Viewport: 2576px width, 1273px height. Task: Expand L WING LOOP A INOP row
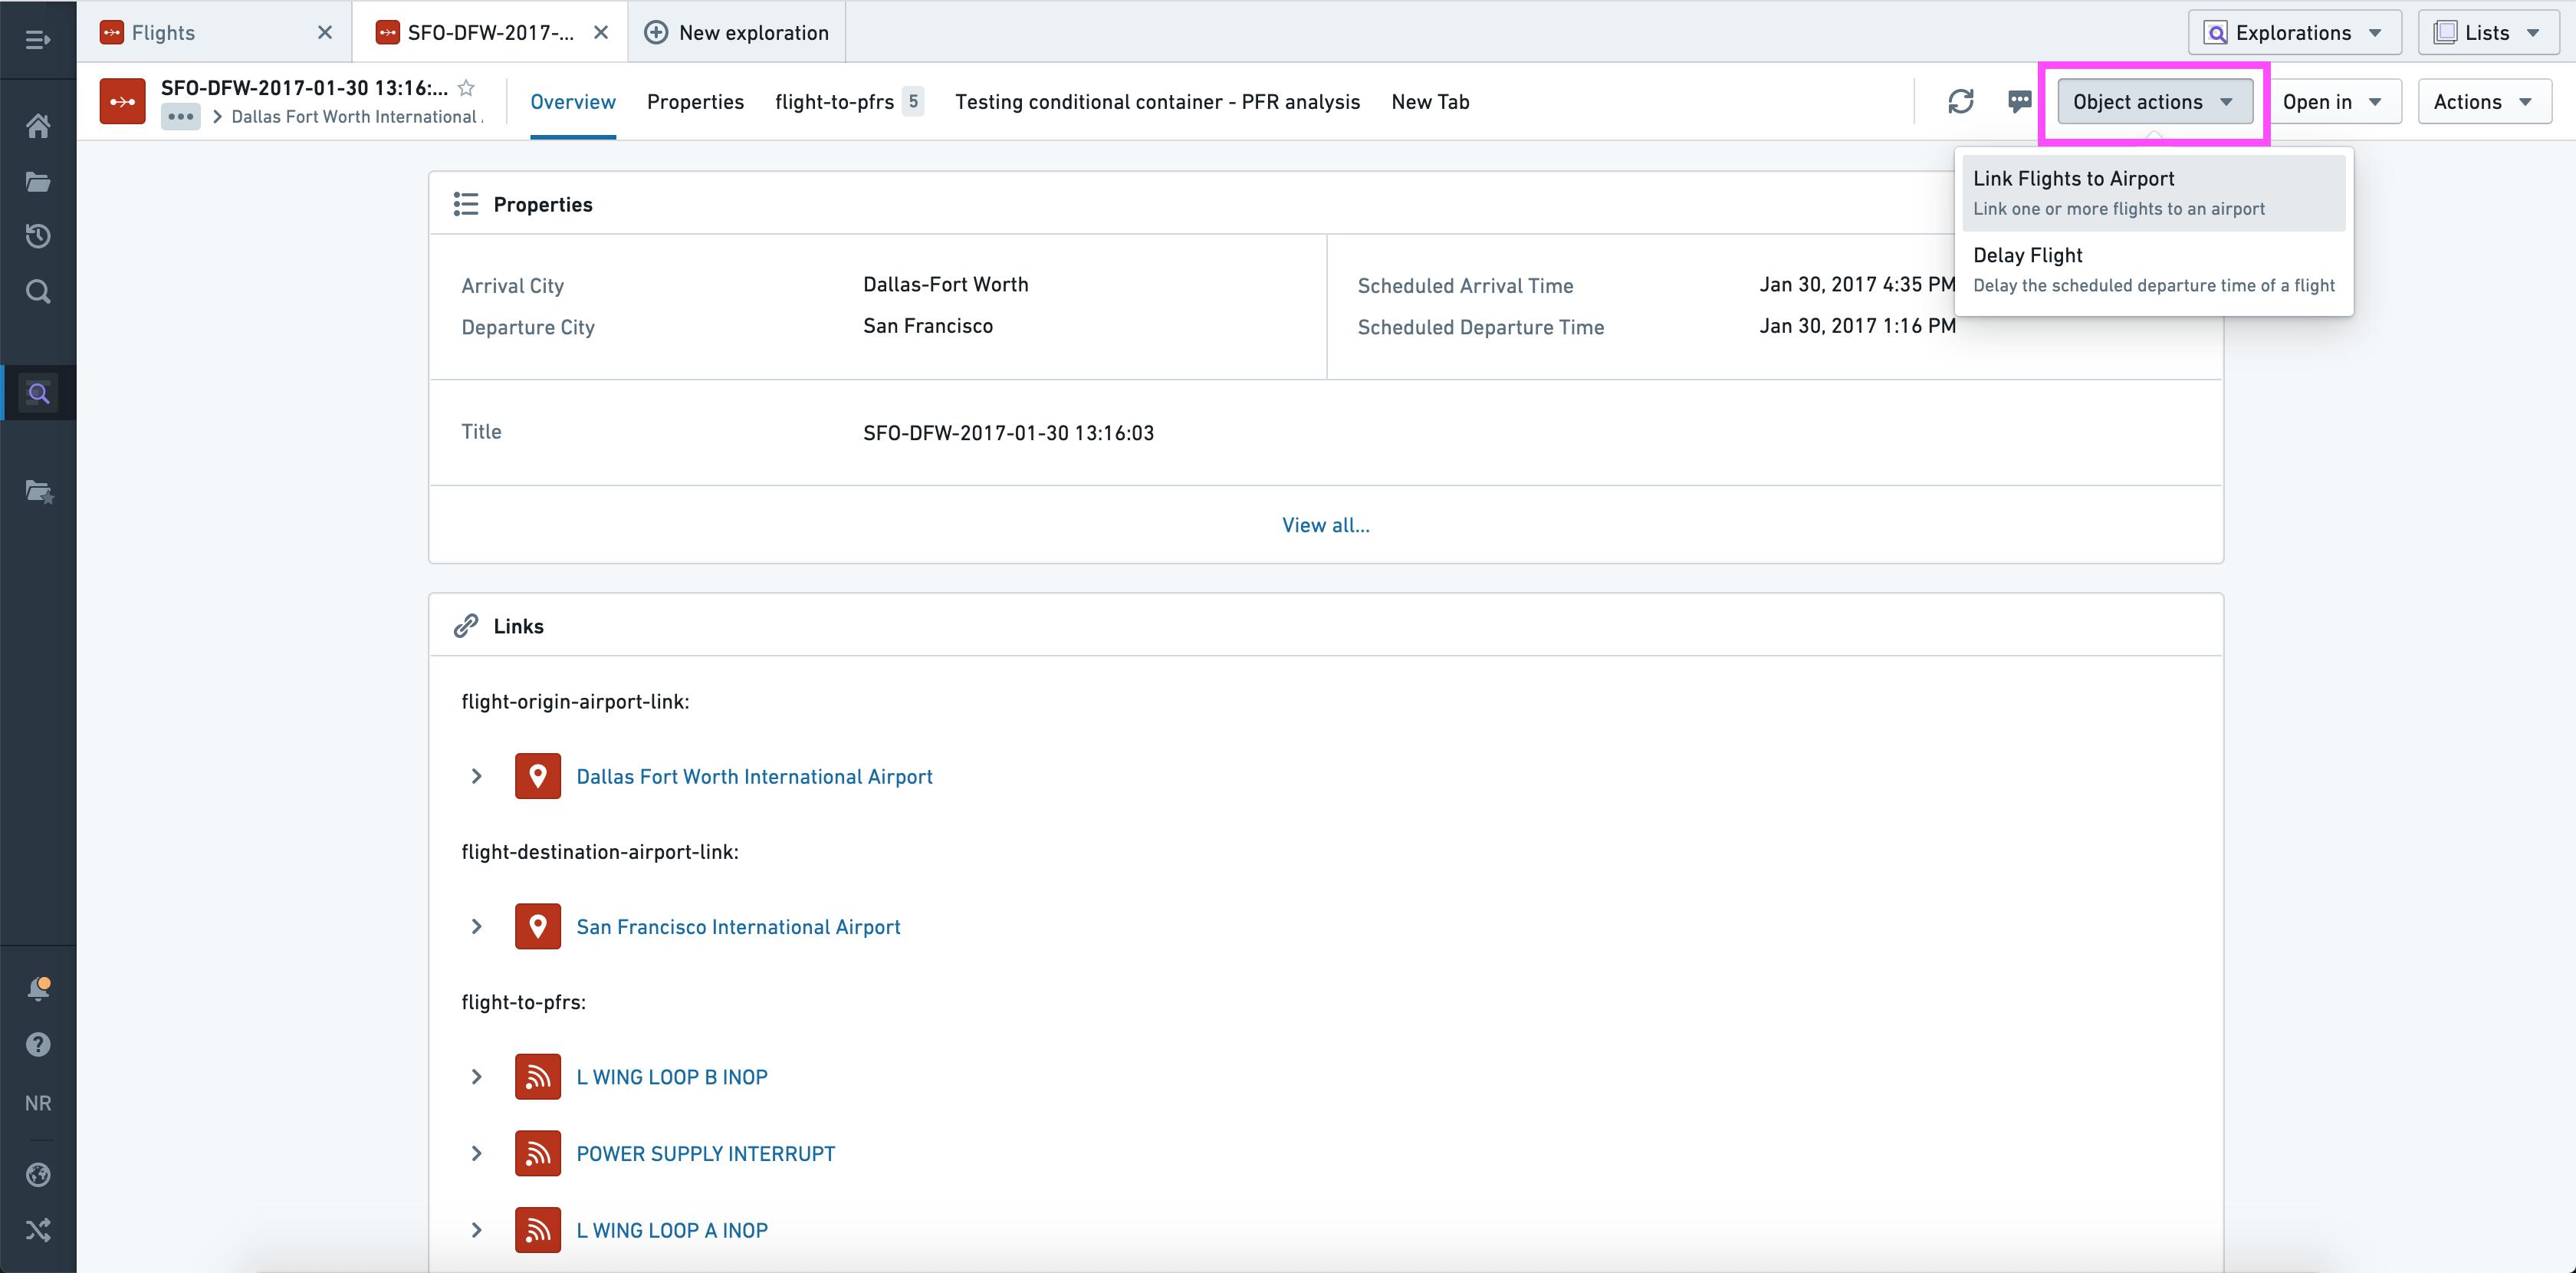tap(476, 1231)
